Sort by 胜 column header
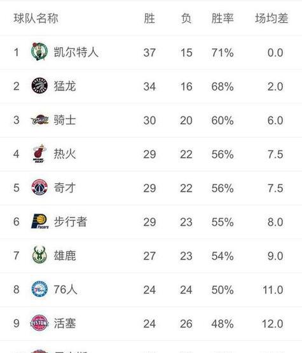This screenshot has width=302, height=353. [x=149, y=18]
